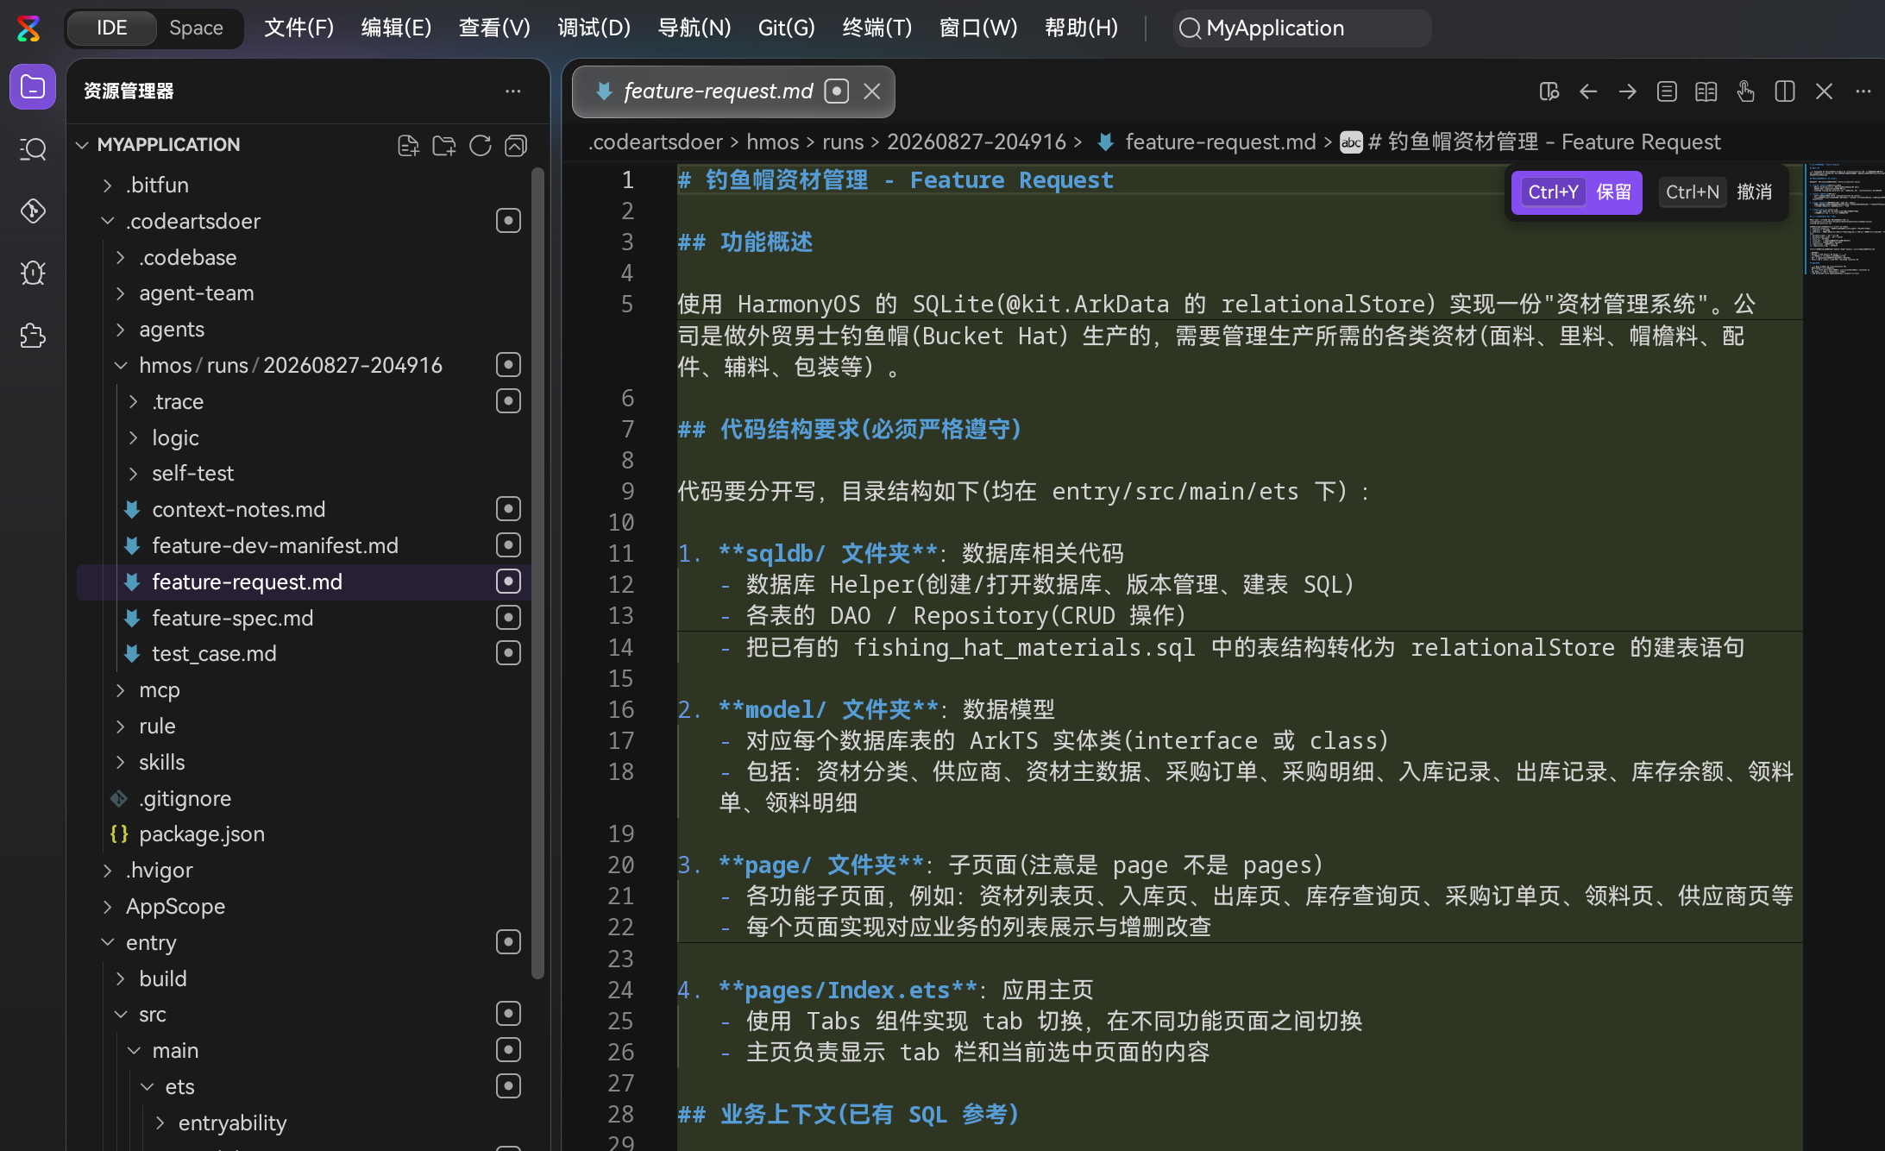Collapse all folders in explorer
The width and height of the screenshot is (1885, 1151).
click(x=516, y=145)
